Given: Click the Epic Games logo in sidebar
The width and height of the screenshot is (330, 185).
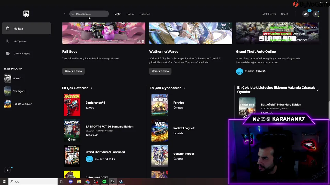Looking at the screenshot, I should (26, 14).
